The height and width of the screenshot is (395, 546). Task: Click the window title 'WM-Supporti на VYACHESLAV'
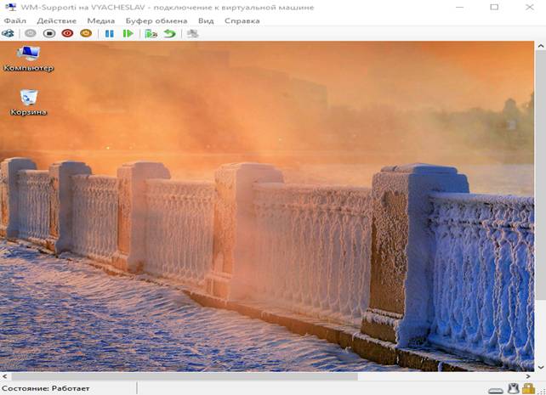[82, 8]
